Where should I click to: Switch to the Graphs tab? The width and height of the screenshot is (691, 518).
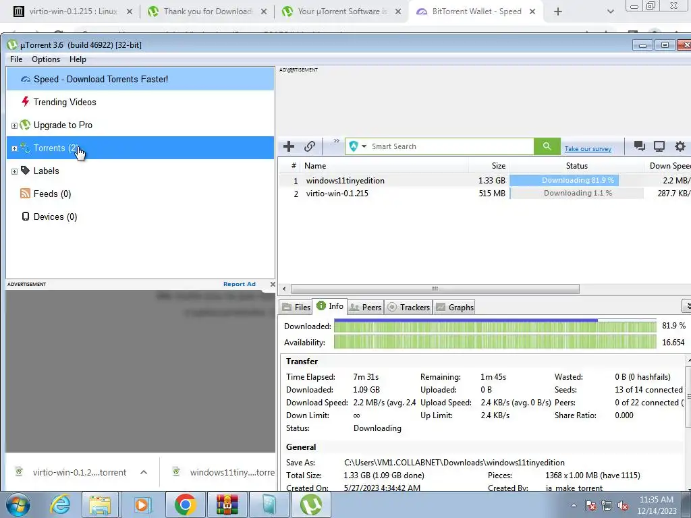tap(455, 307)
